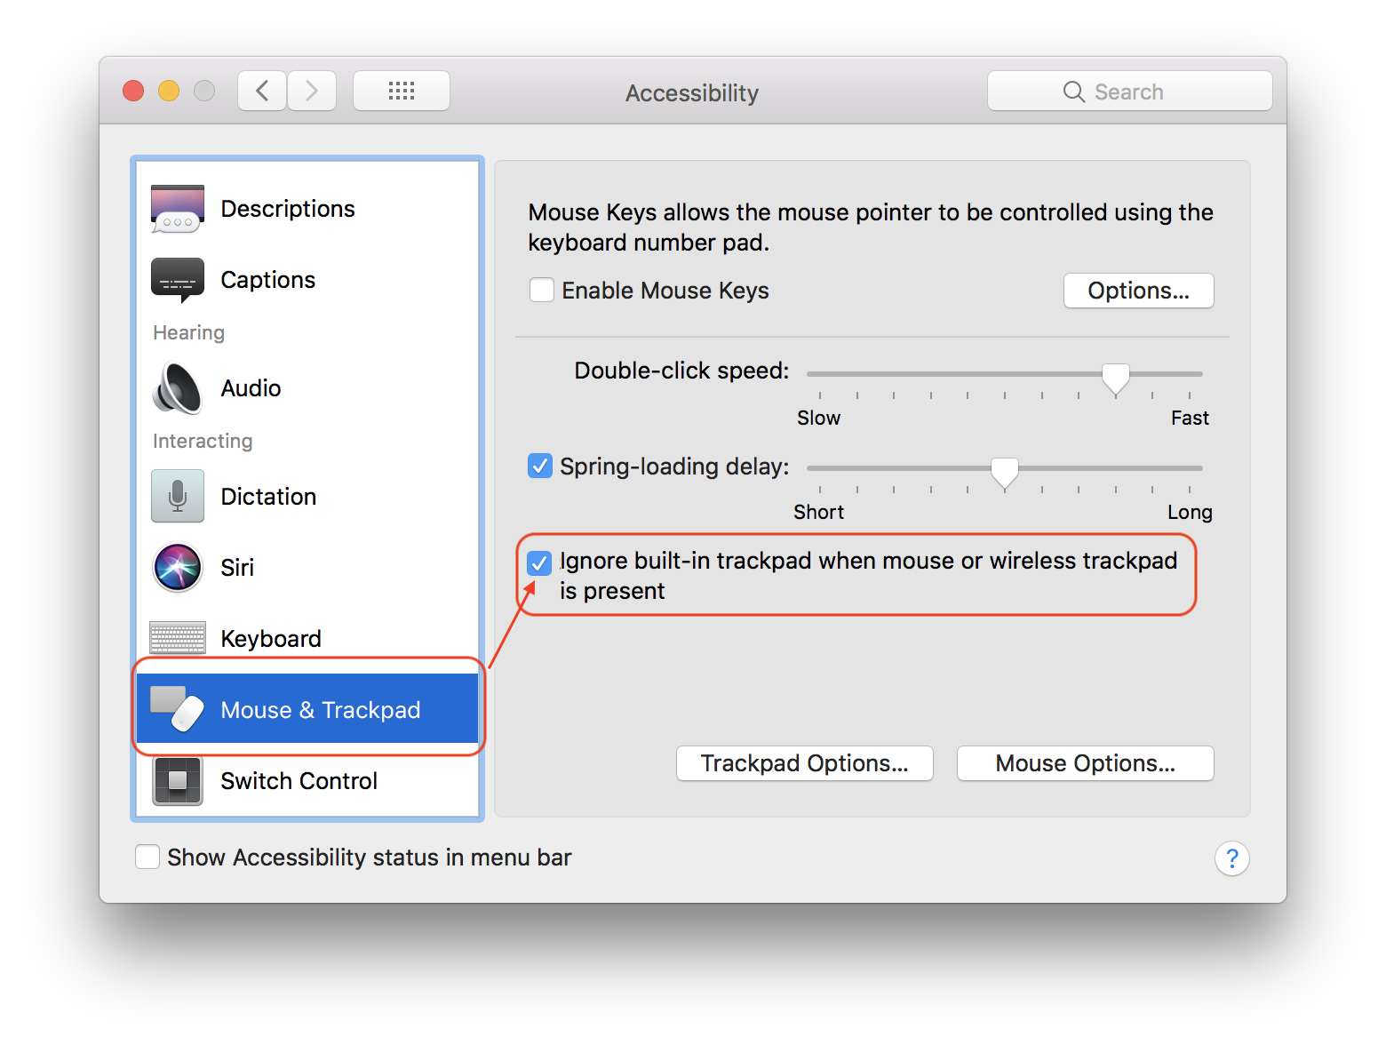Select the Switch Control icon
1386x1045 pixels.
pyautogui.click(x=178, y=780)
